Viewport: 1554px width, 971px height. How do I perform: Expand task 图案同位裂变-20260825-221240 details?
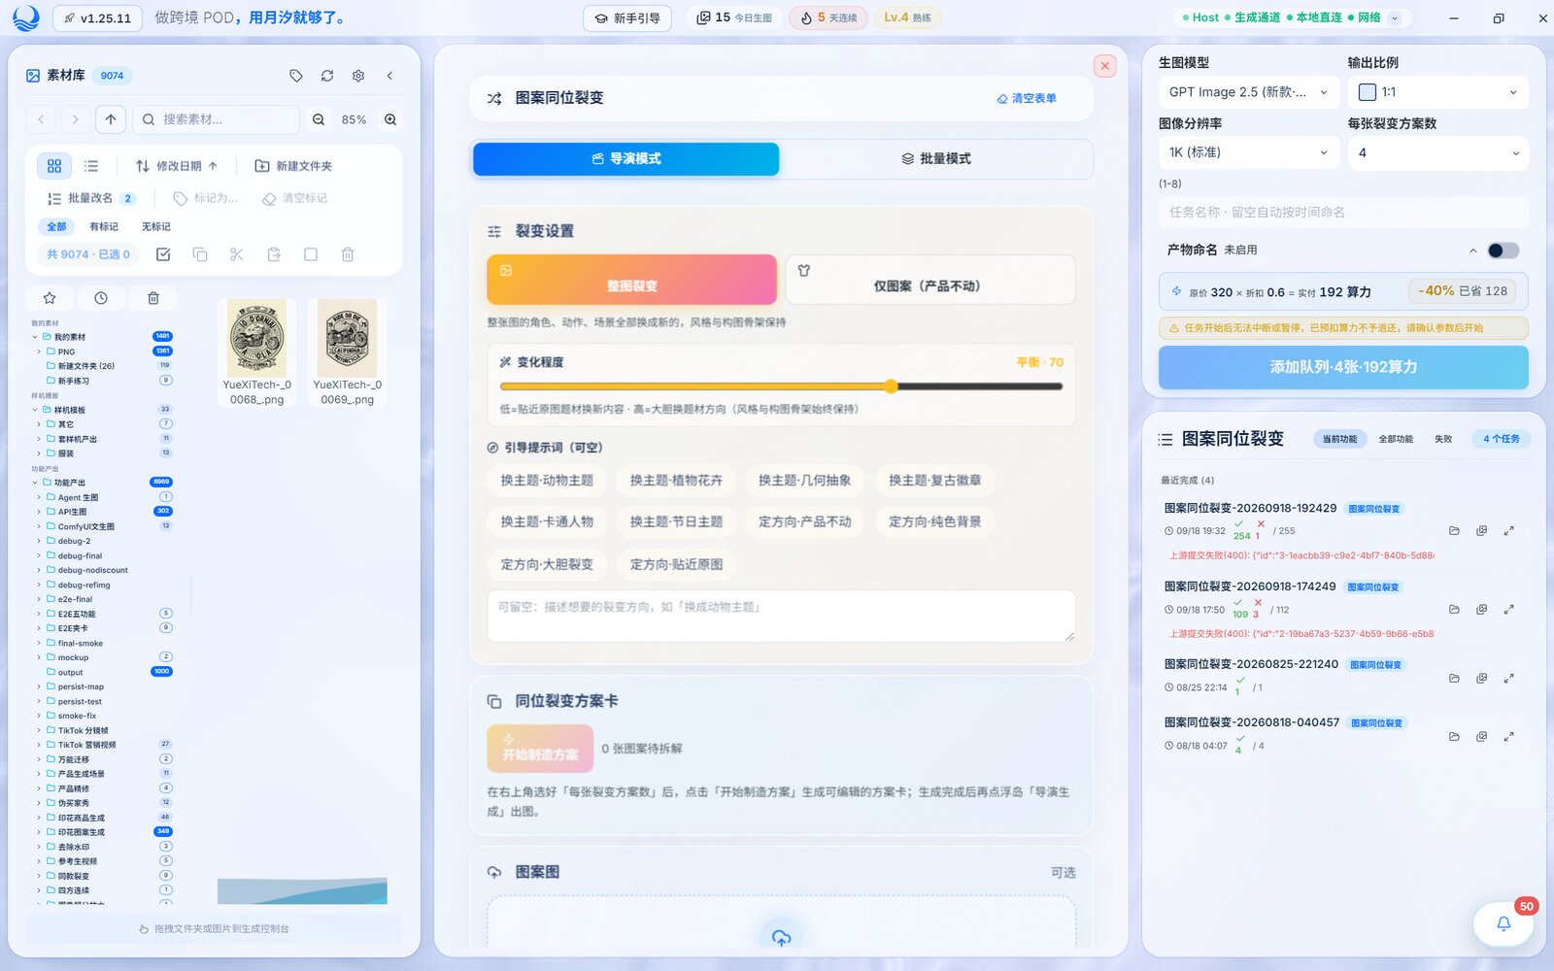tap(1508, 679)
